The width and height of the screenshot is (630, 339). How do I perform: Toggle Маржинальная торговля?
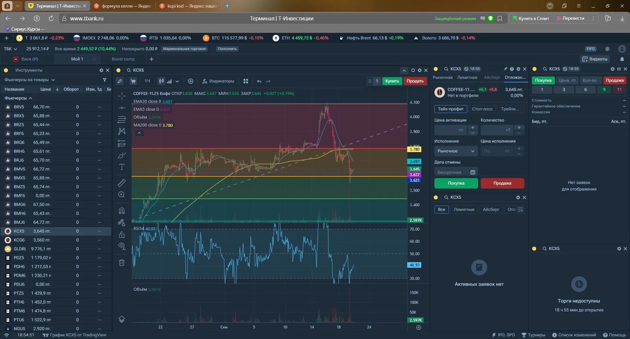[x=184, y=49]
